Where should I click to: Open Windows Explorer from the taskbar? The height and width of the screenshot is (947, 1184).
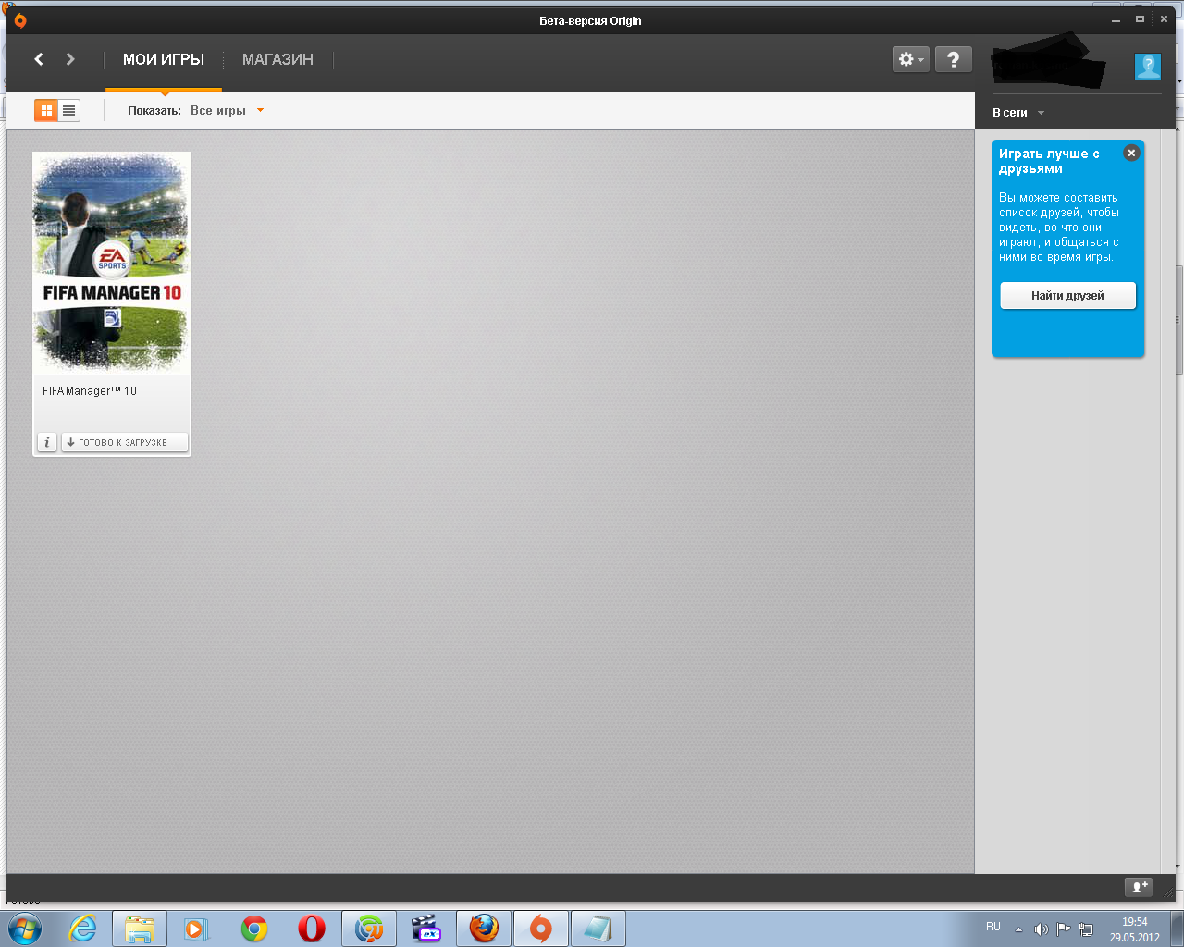(140, 929)
